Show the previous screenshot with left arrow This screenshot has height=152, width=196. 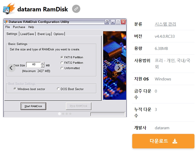[11, 68]
